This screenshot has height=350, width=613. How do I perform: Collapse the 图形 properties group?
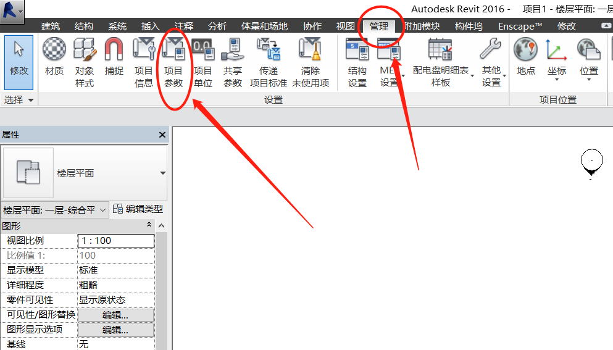click(149, 225)
